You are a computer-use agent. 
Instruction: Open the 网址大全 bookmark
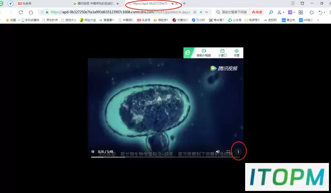coord(88,20)
